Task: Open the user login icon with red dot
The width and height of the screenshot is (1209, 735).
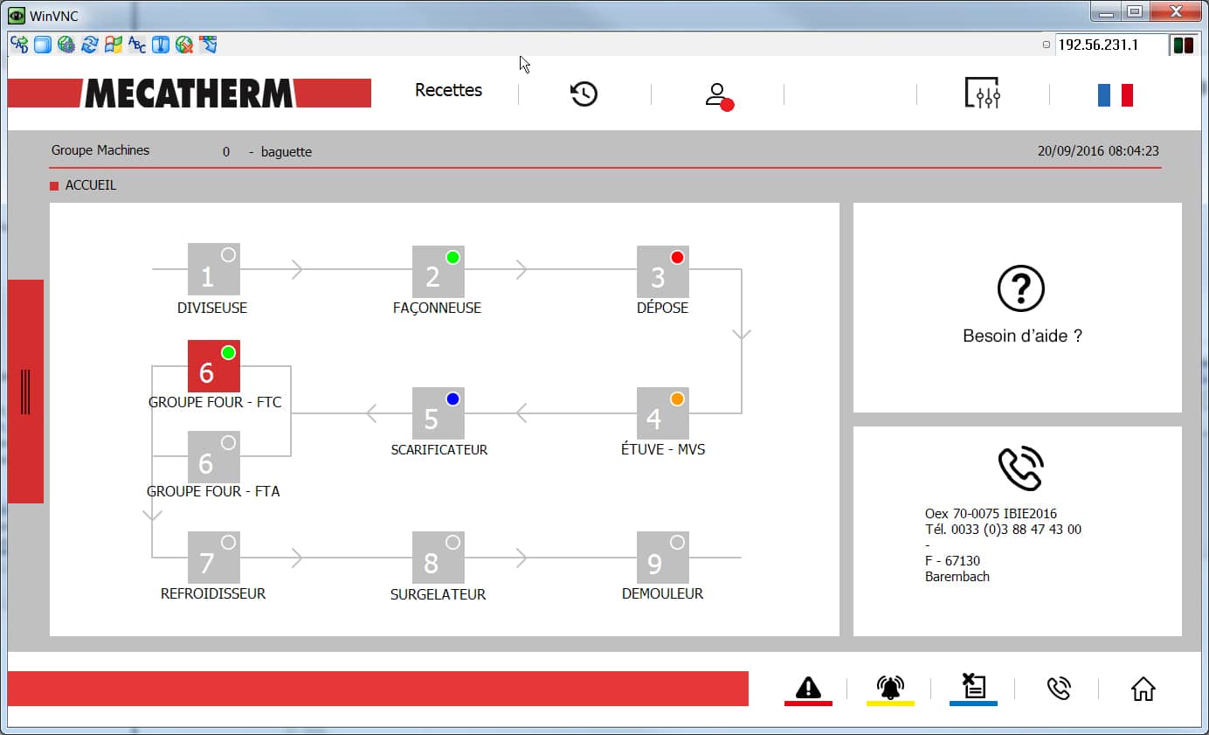Action: tap(719, 95)
